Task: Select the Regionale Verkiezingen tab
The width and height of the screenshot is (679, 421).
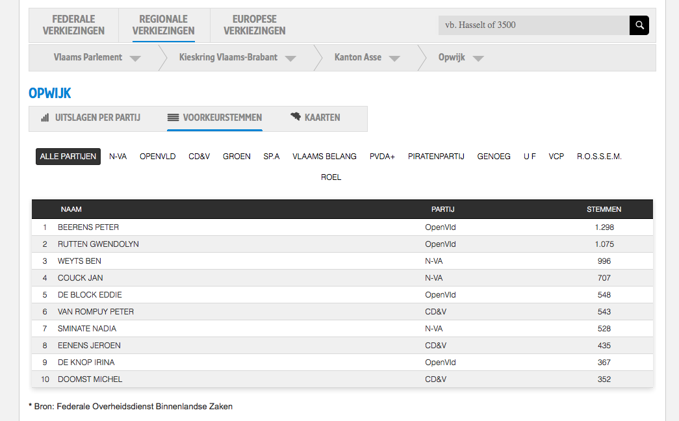Action: 163,25
